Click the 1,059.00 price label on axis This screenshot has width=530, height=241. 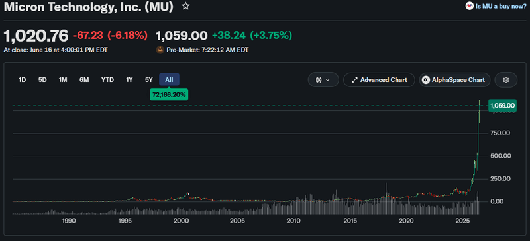click(502, 106)
